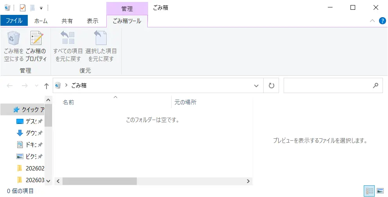
Task: Minimize the ごみ箱 window
Action: tap(330, 7)
